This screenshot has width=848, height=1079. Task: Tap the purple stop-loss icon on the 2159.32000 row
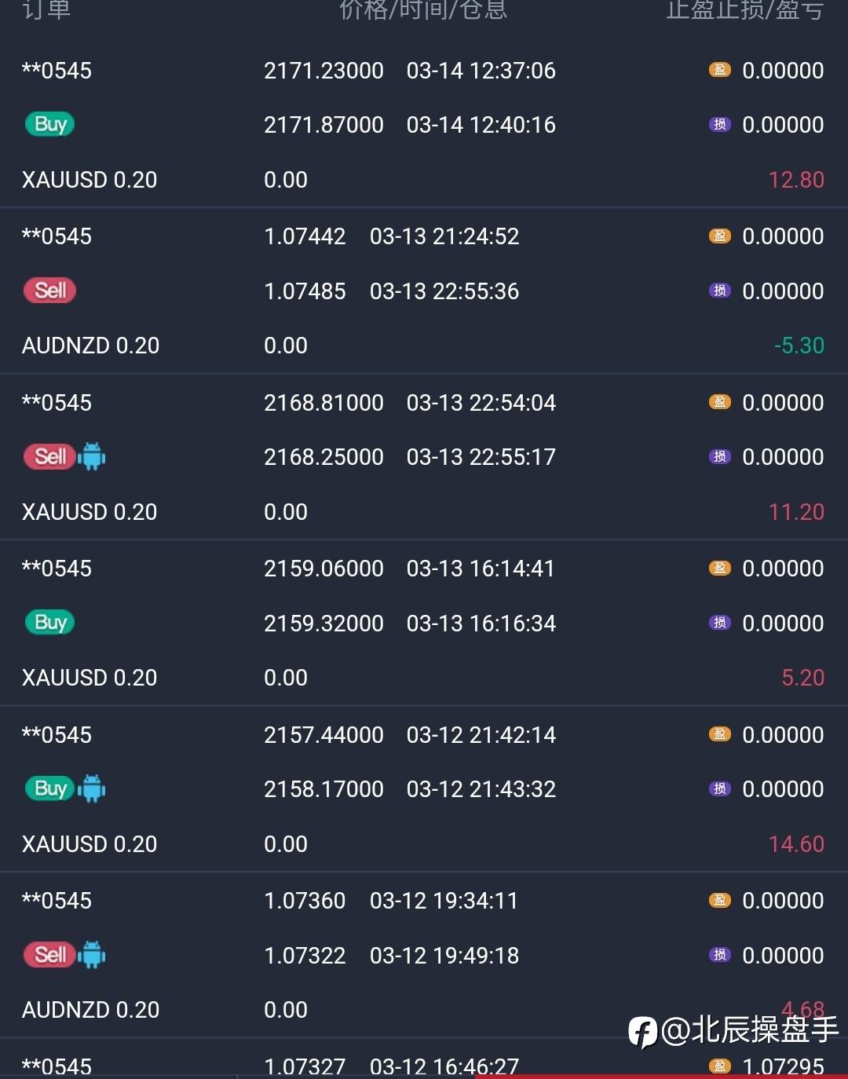[719, 623]
